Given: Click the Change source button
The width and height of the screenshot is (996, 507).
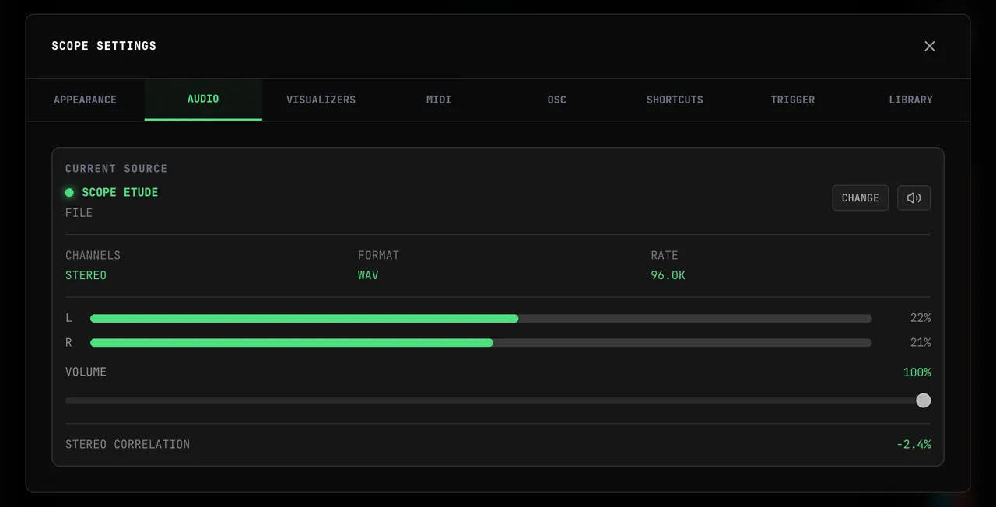Looking at the screenshot, I should coord(860,198).
